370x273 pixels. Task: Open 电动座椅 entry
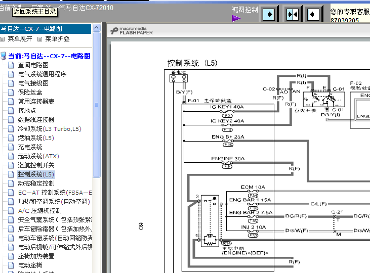click(x=30, y=265)
